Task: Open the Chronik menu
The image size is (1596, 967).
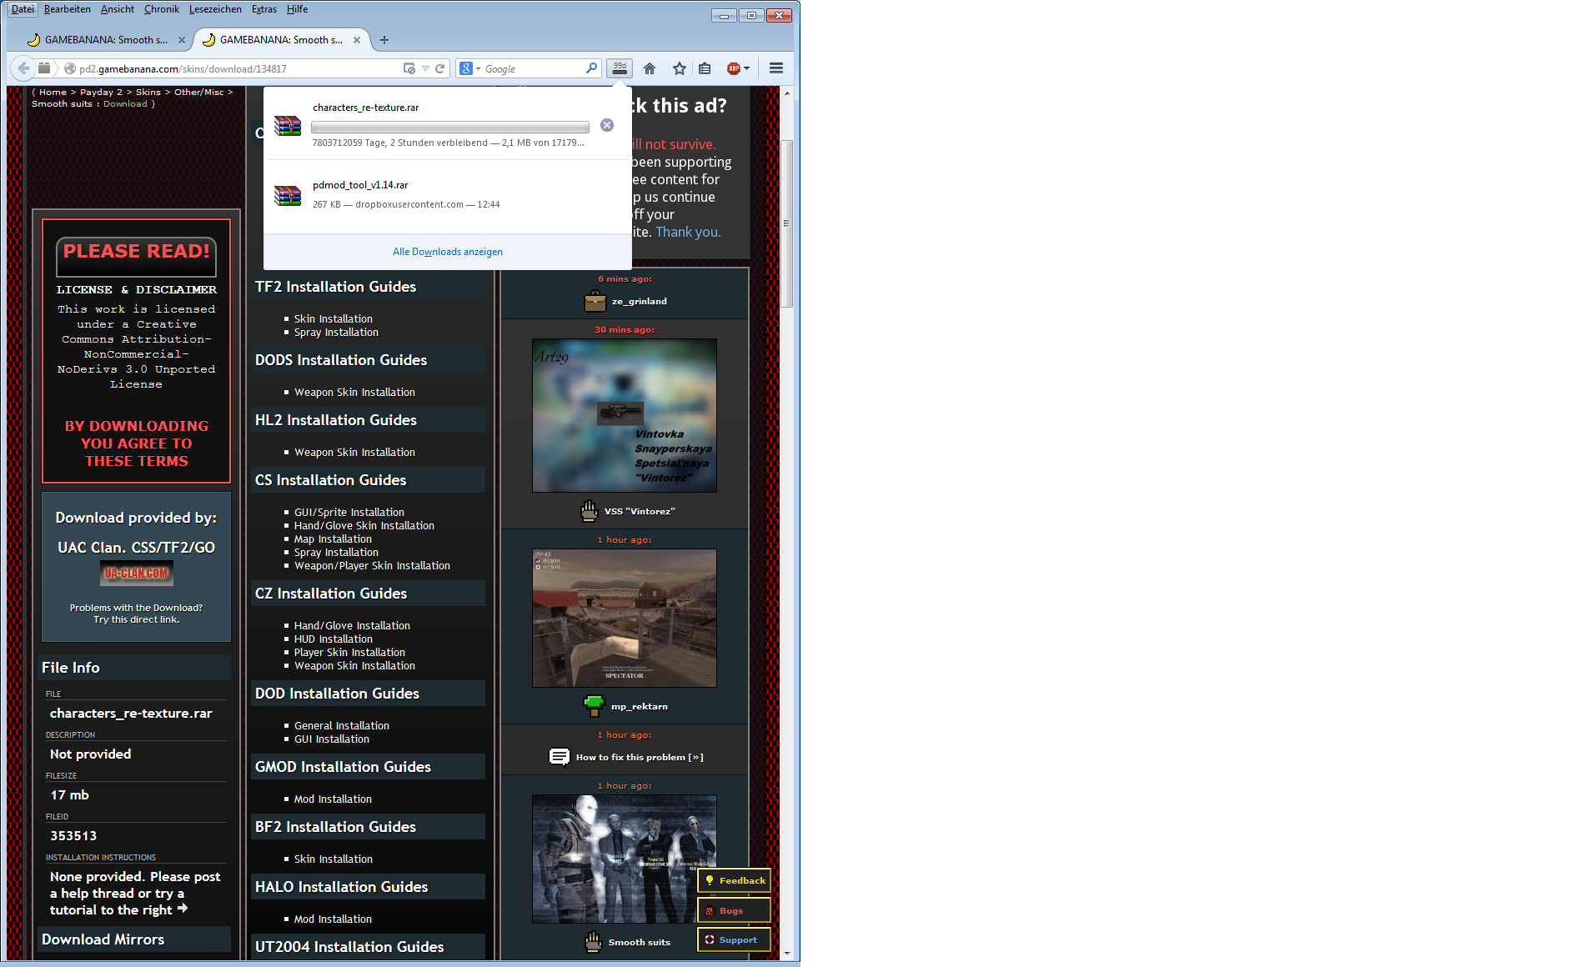Action: (162, 9)
